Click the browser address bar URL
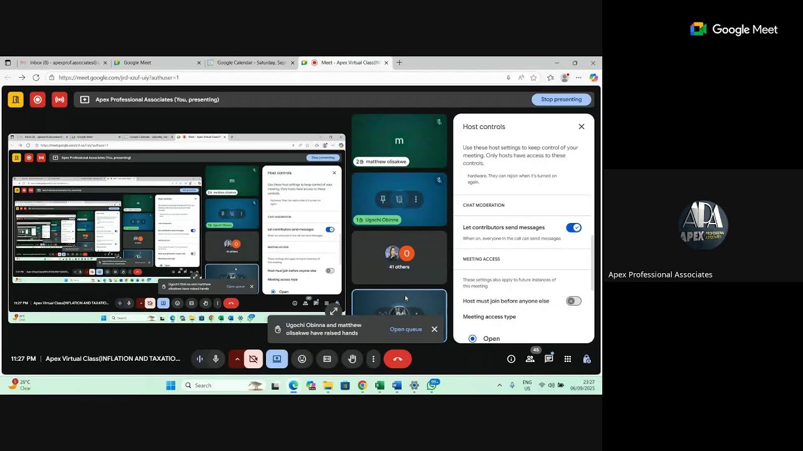Screen dimensions: 803x451 pos(119,78)
